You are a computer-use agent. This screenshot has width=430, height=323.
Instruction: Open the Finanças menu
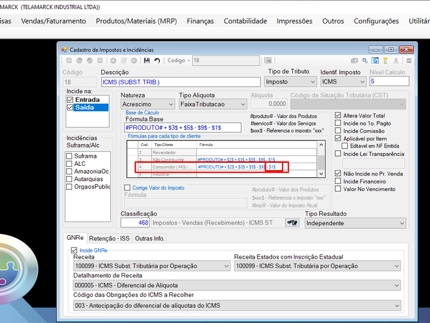pos(200,21)
